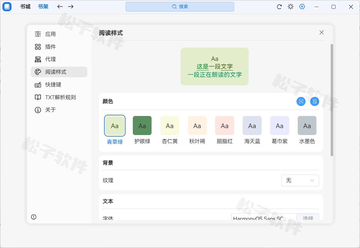Click the exclamation icon at the sidebar bottom
The height and width of the screenshot is (248, 360).
click(34, 217)
